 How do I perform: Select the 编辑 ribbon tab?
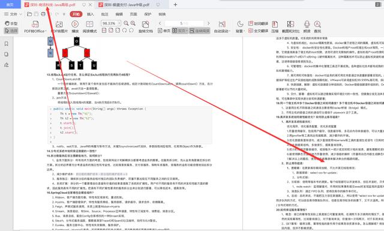pyautogui.click(x=119, y=14)
